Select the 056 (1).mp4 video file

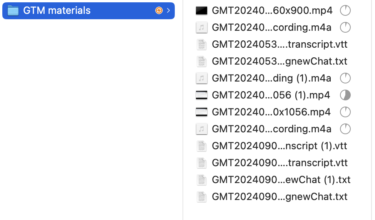tap(271, 95)
